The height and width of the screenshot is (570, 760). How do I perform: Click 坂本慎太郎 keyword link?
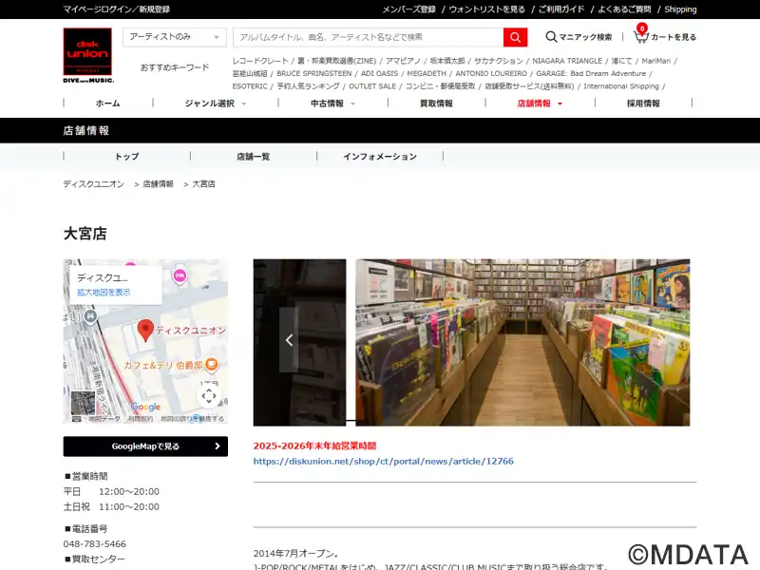coord(447,61)
